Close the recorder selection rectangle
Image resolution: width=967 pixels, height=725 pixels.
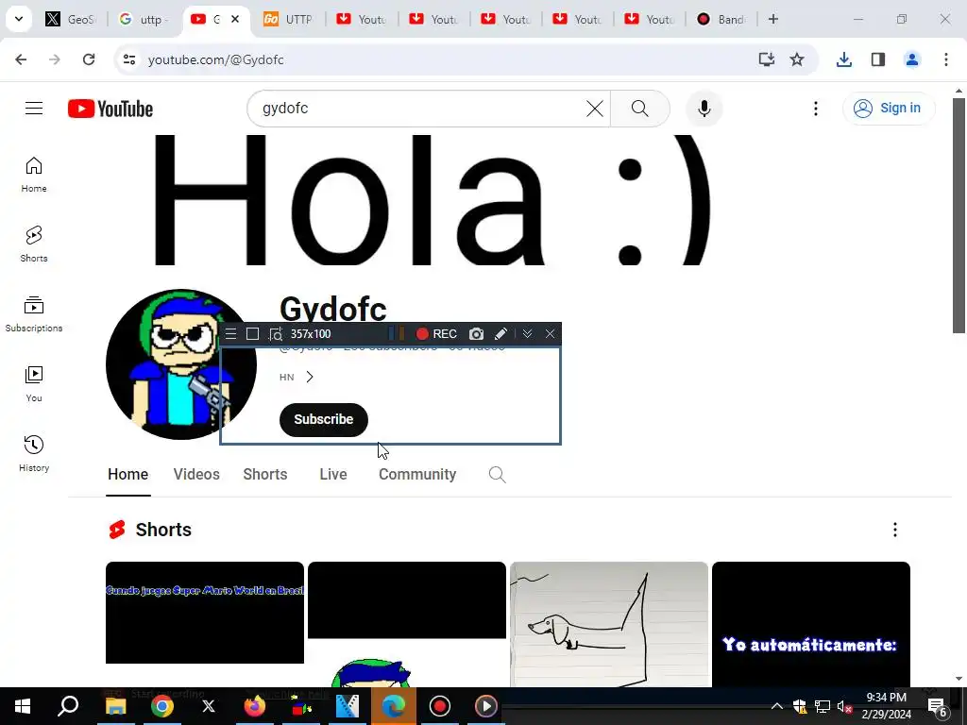[x=551, y=334]
